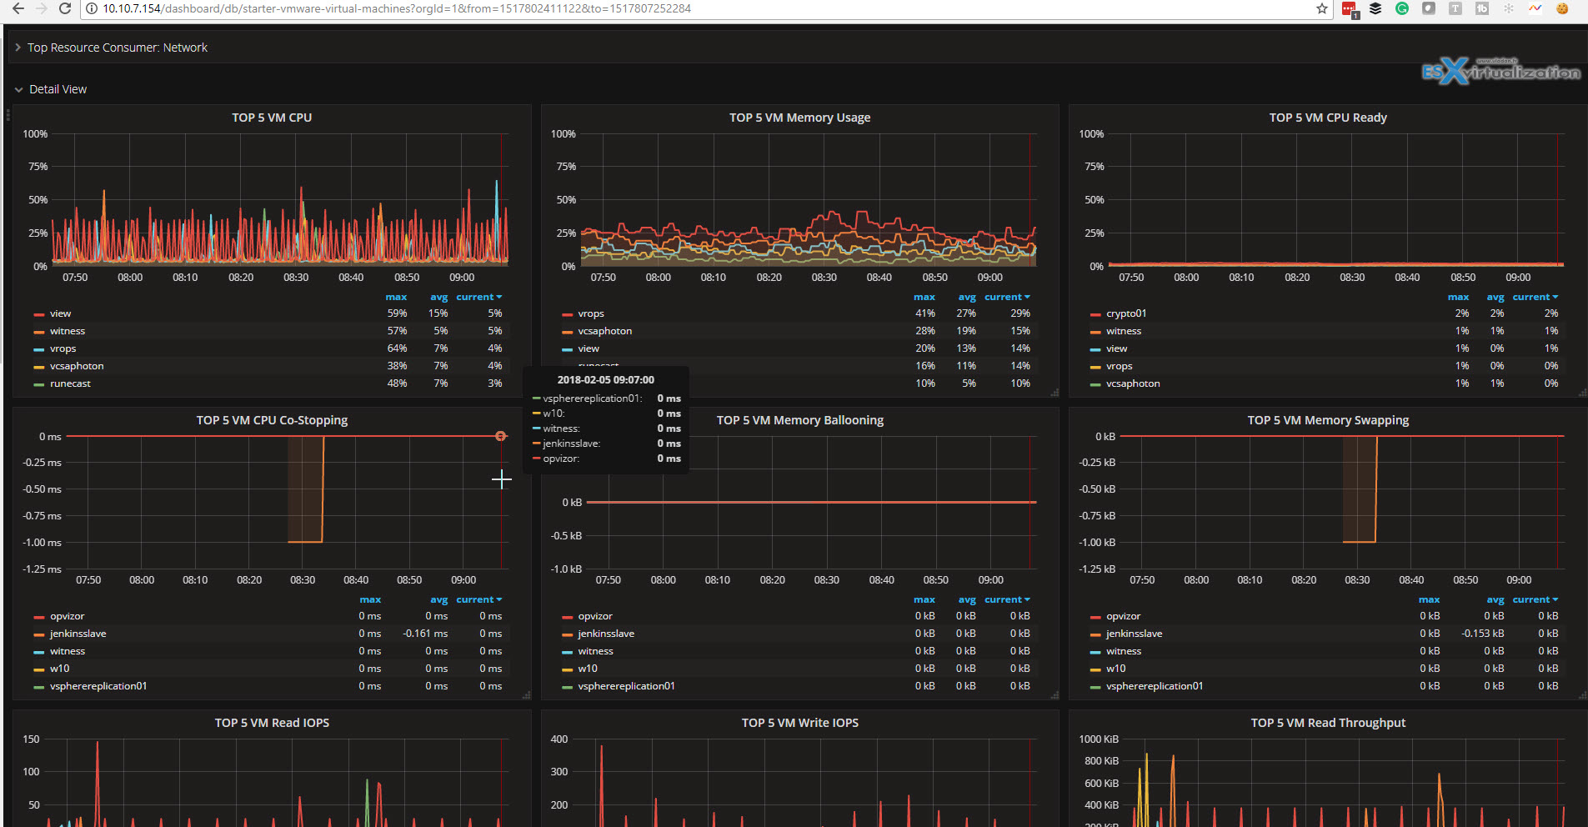The image size is (1588, 827).
Task: Go back with the browser back arrow
Action: point(18,8)
